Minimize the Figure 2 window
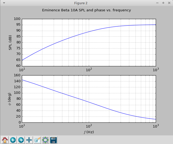The image size is (173, 144). 157,3
